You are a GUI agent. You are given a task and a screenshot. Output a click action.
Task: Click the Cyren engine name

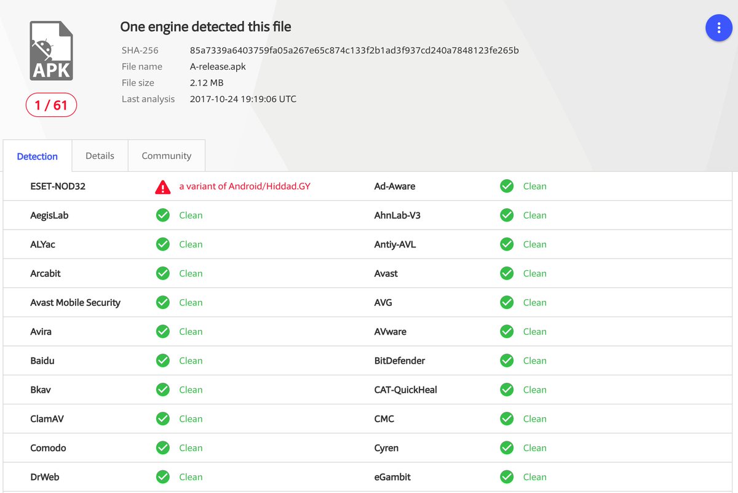(x=386, y=448)
